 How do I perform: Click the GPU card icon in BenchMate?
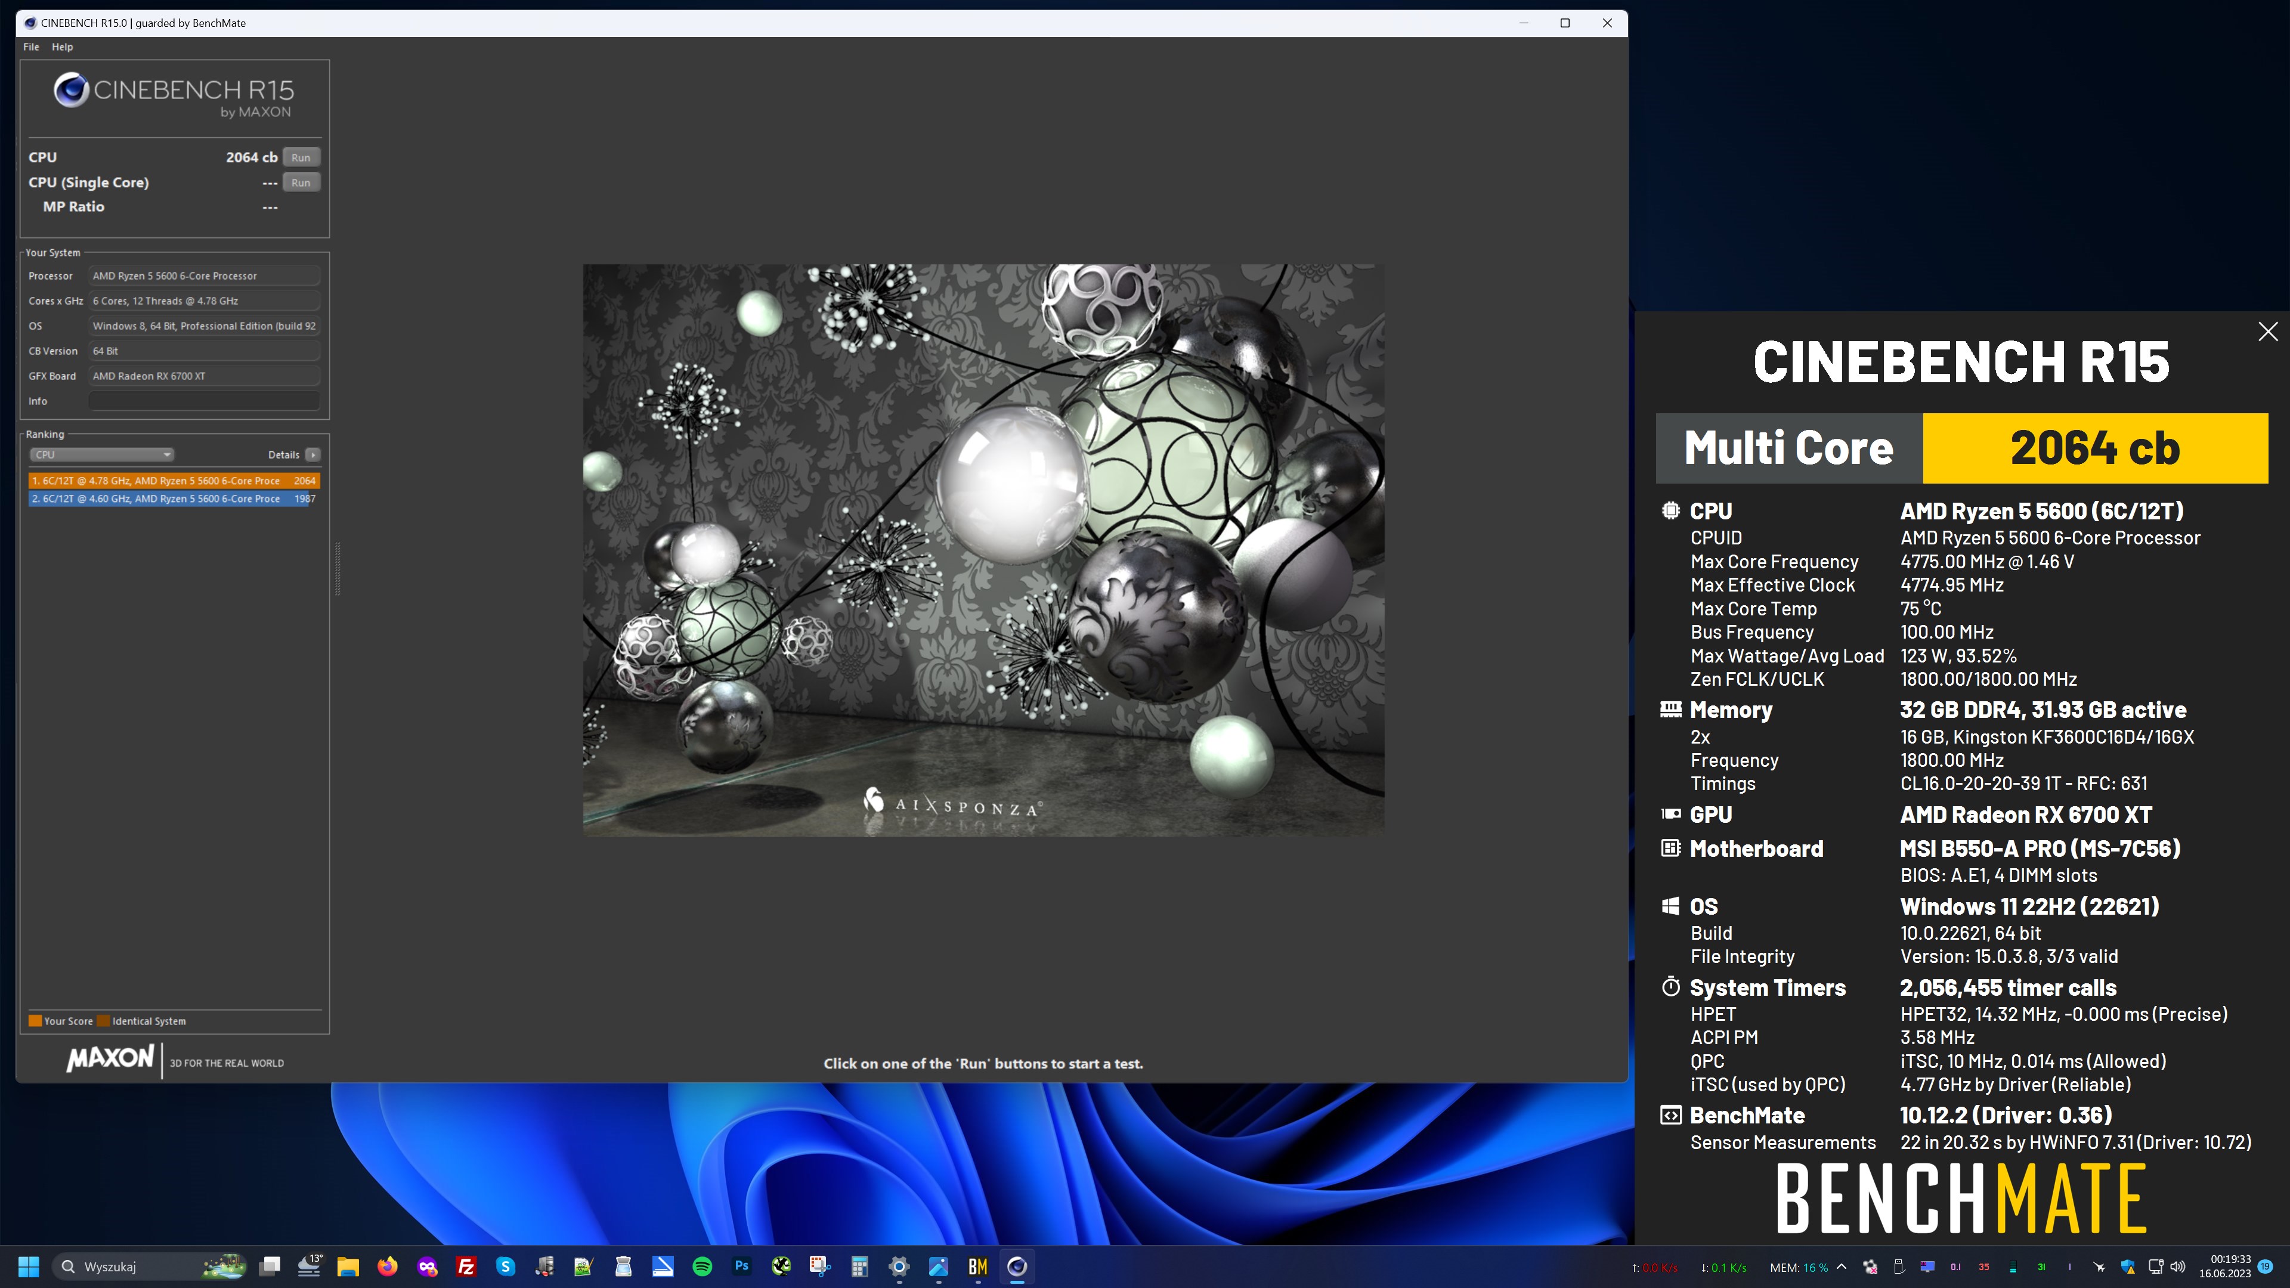coord(1670,813)
